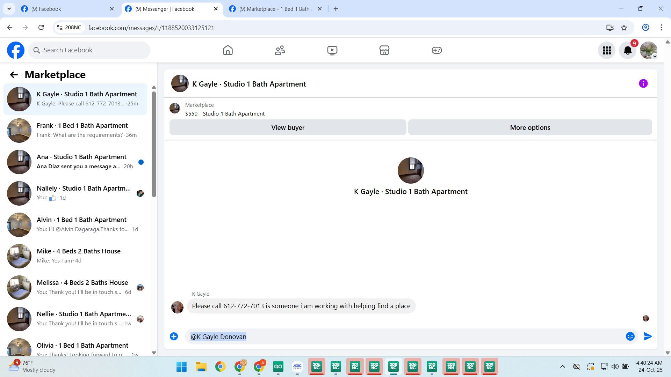Open the Friends icon in top navigation
The height and width of the screenshot is (377, 671).
pos(280,50)
